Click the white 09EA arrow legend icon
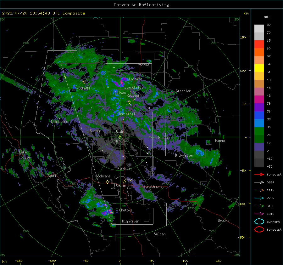283x265 pixels. pos(259,182)
